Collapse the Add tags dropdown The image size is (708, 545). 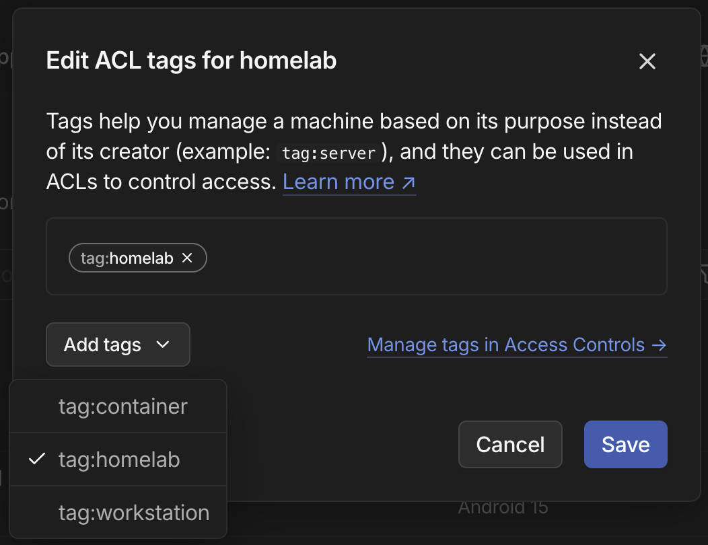118,345
